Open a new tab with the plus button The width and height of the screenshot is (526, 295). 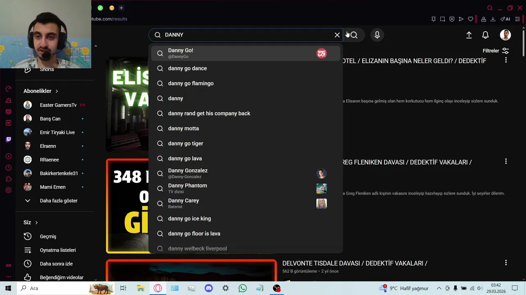pos(121,8)
